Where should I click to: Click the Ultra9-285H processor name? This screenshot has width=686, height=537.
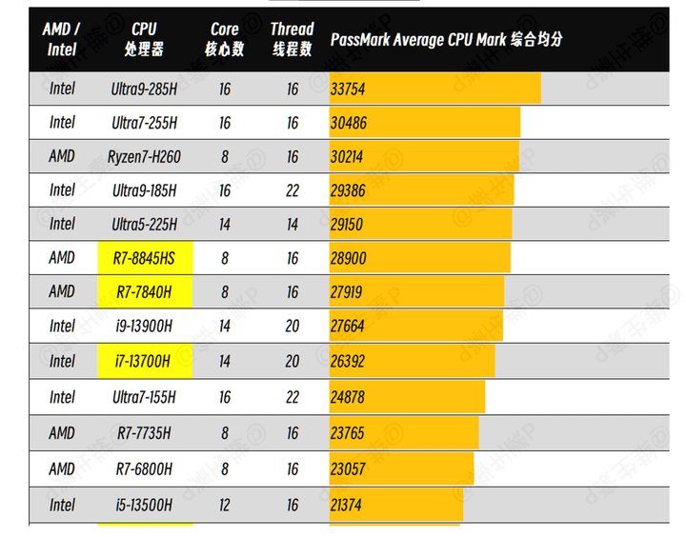(x=143, y=89)
